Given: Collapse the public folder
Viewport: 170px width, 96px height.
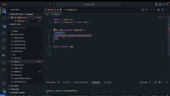Looking at the screenshot, I should click(x=25, y=31).
